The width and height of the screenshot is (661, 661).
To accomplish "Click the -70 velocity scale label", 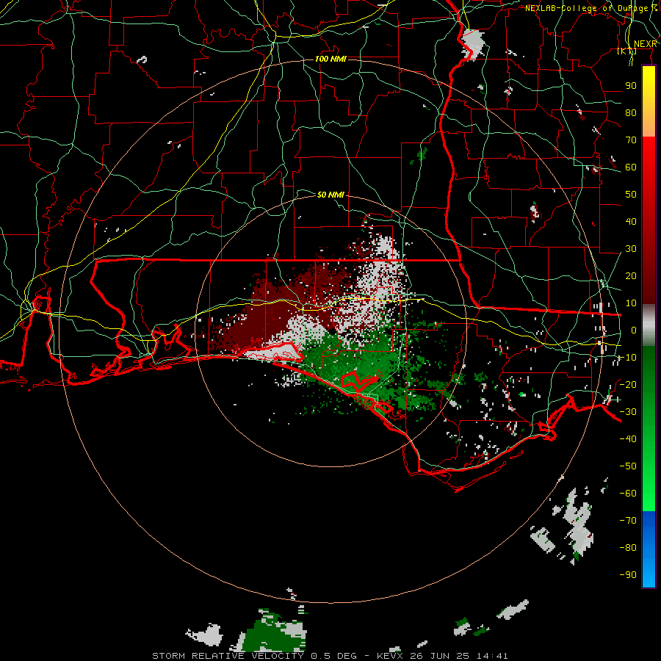I will tap(628, 520).
